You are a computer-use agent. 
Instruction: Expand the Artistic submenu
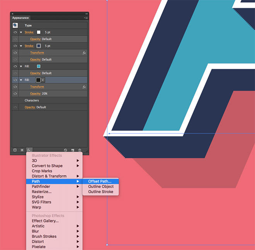pos(54,226)
